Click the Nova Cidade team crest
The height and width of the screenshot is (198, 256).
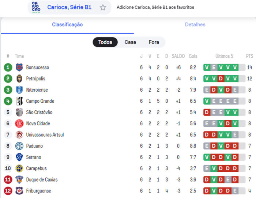coord(19,123)
